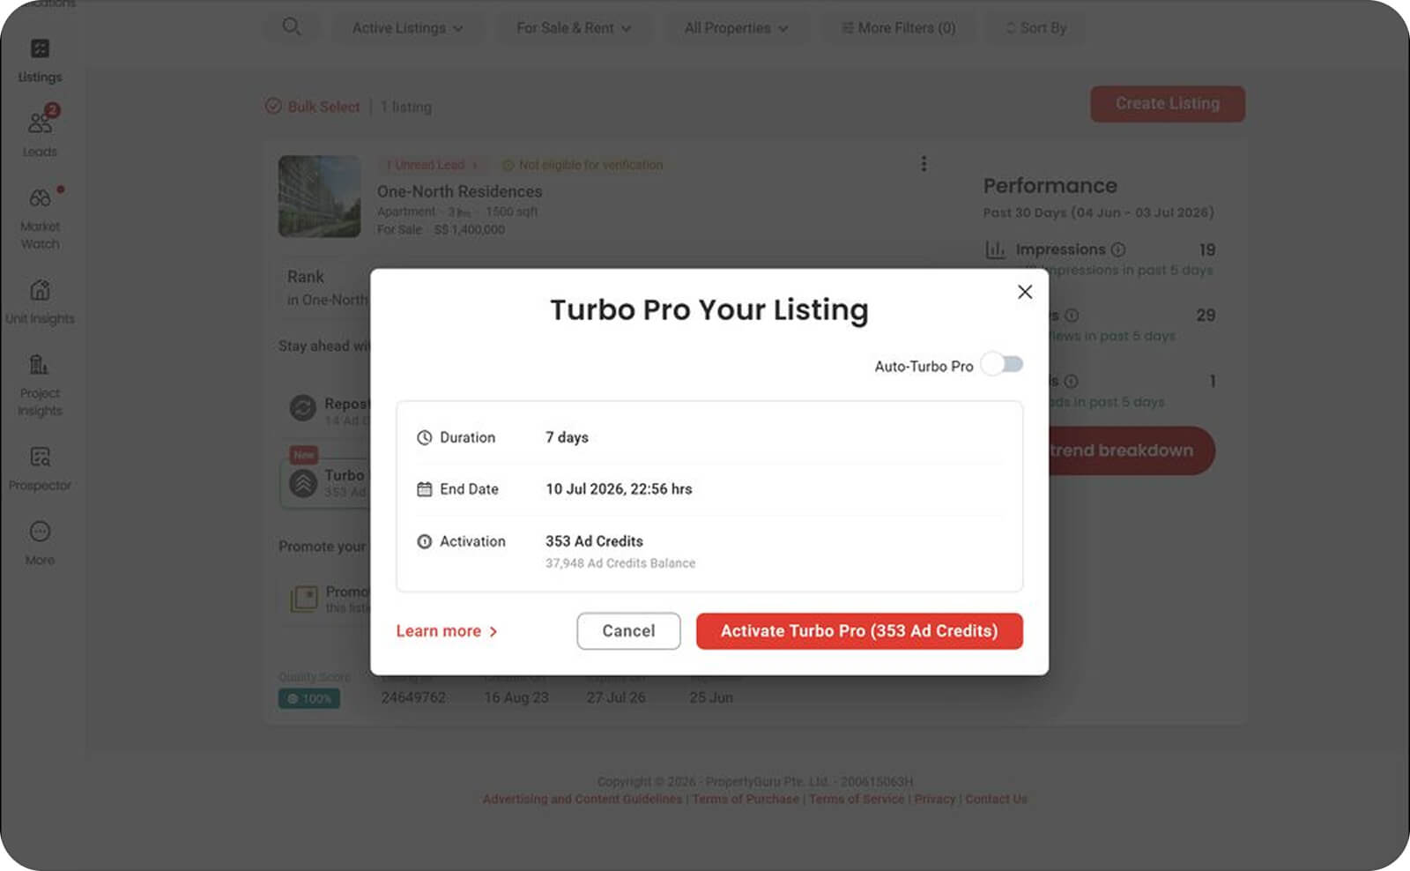Open the Terms of Service link
This screenshot has height=871, width=1410.
tap(857, 799)
